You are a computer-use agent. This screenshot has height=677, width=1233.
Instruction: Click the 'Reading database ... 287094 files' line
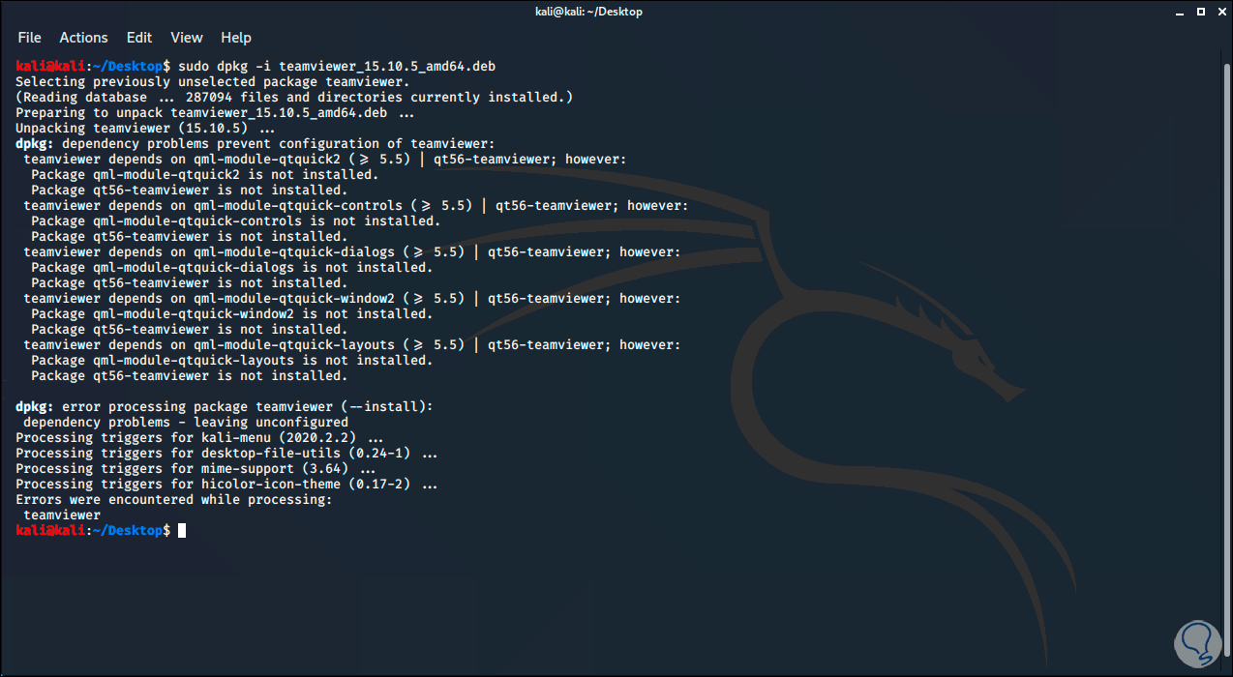click(294, 97)
